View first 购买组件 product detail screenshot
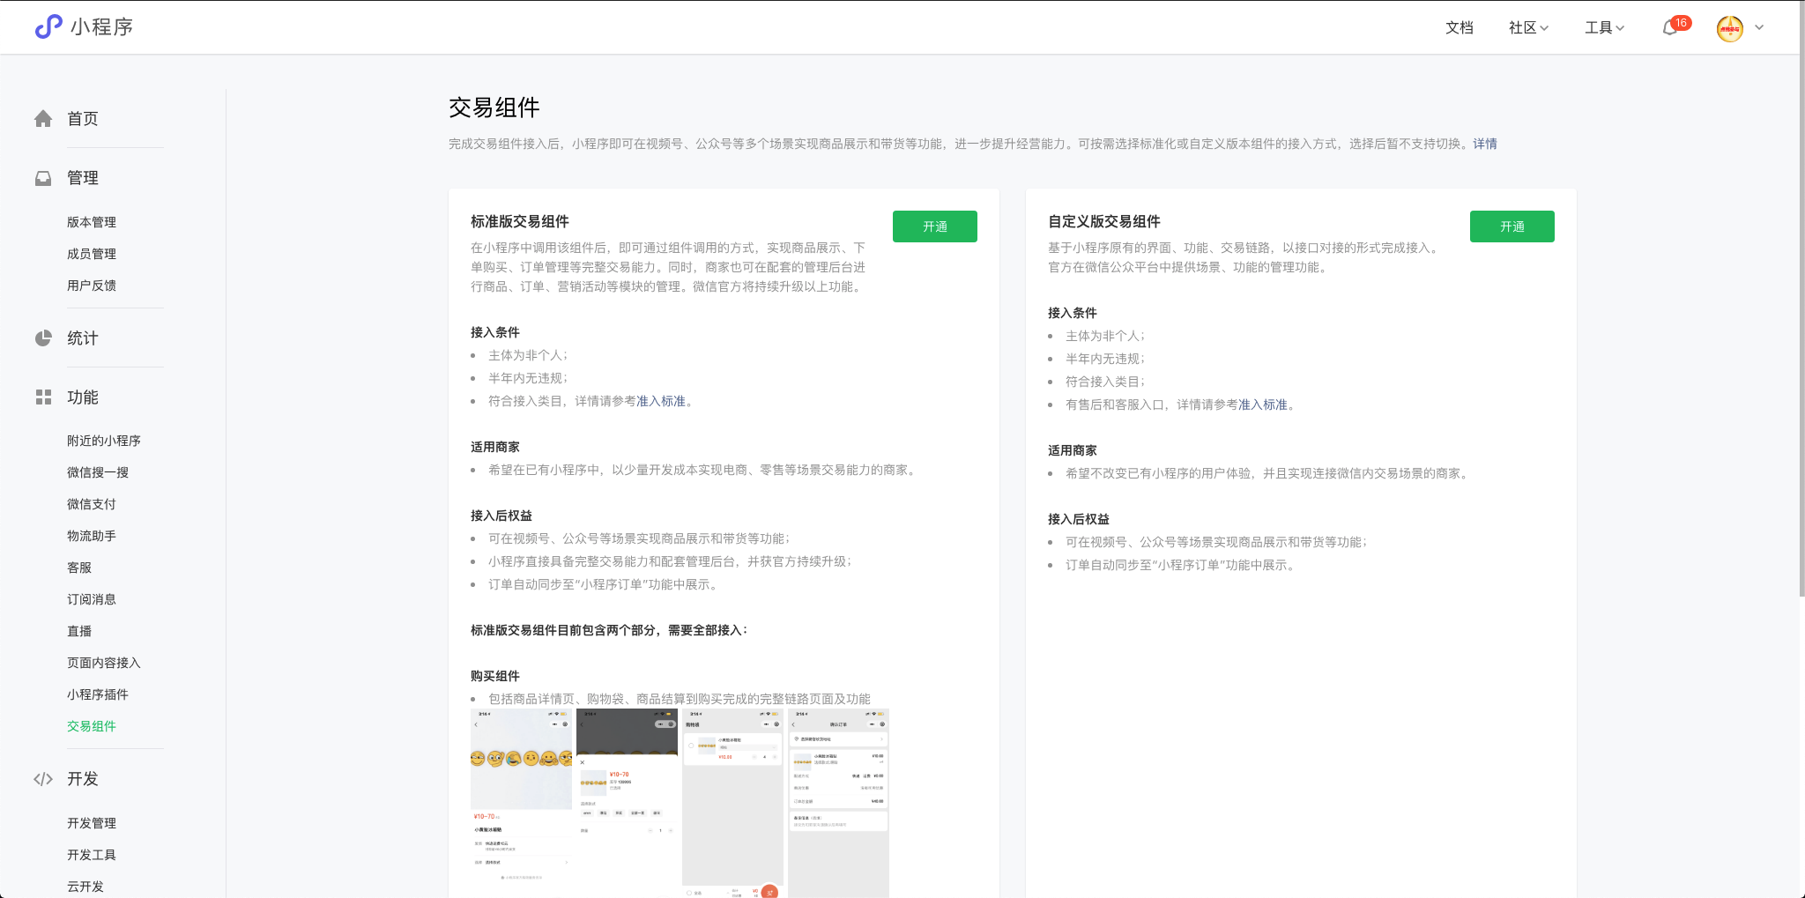 point(522,803)
